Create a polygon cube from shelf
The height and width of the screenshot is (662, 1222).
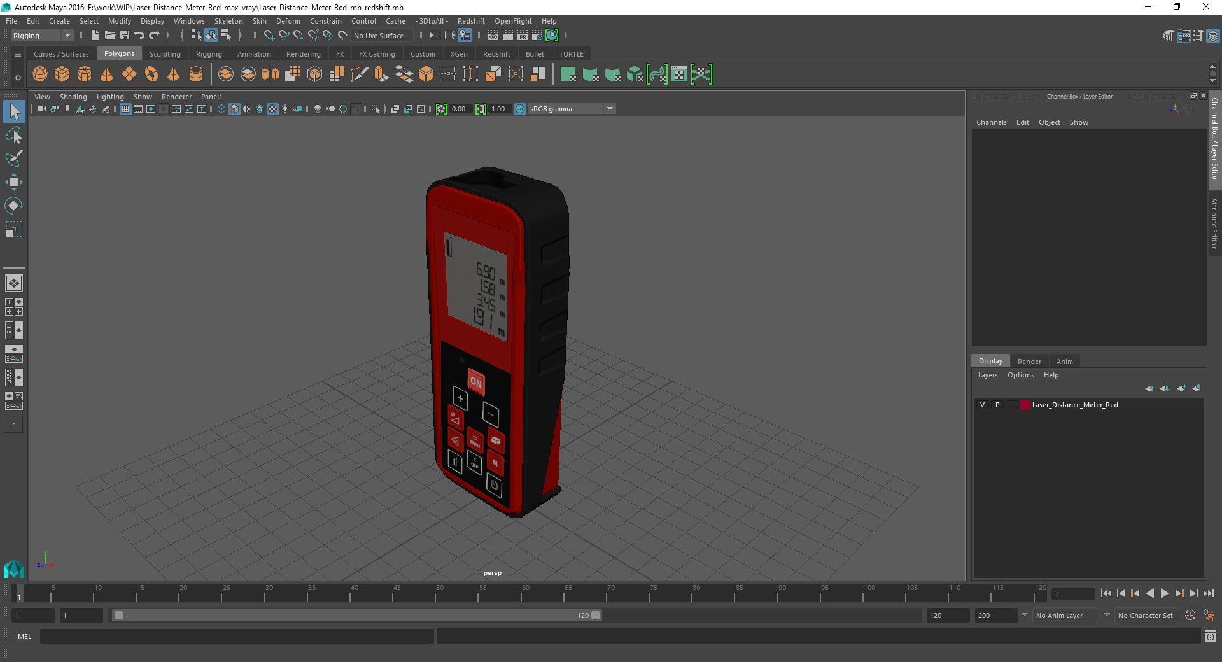click(x=62, y=74)
